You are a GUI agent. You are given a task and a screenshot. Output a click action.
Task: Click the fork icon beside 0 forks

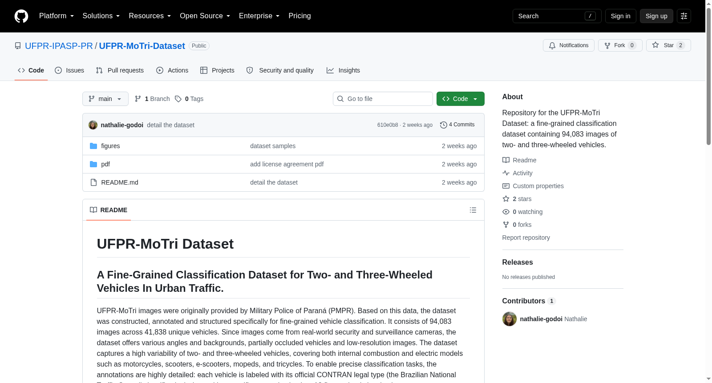tap(506, 225)
